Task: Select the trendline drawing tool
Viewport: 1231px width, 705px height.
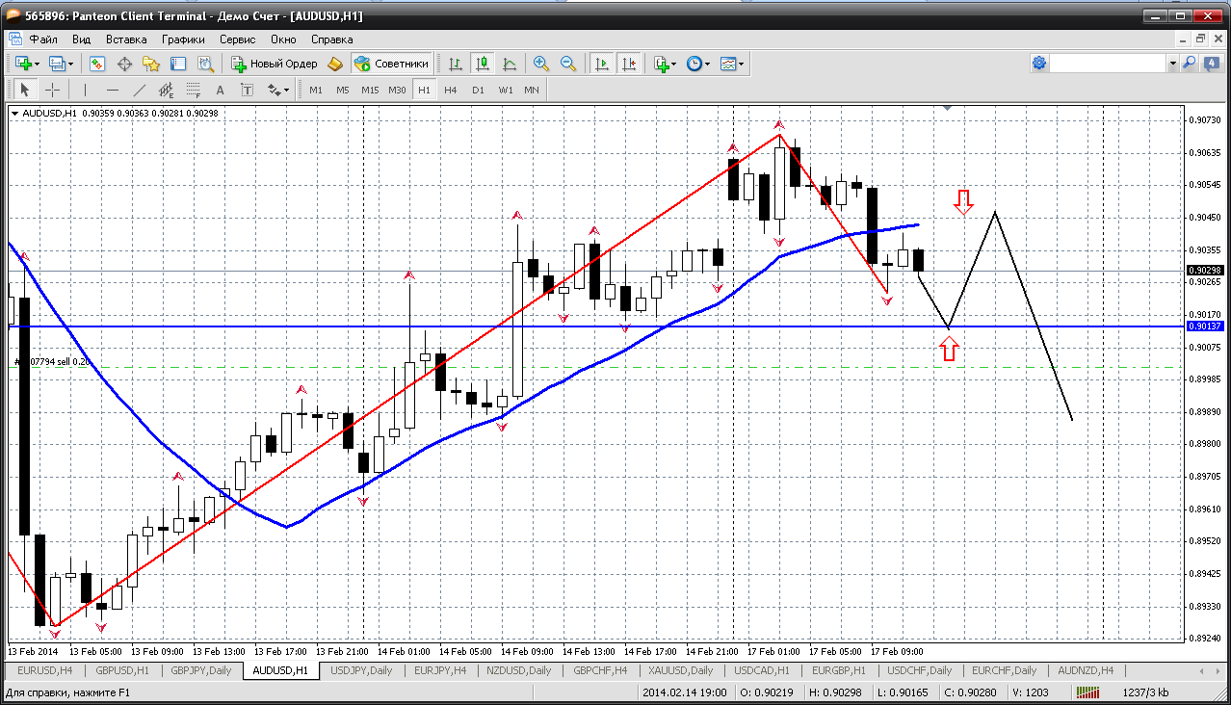Action: tap(140, 90)
